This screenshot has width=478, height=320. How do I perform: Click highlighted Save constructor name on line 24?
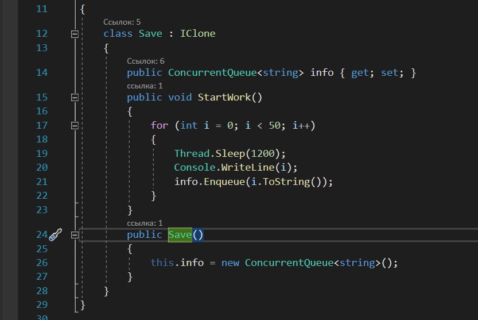click(x=180, y=235)
